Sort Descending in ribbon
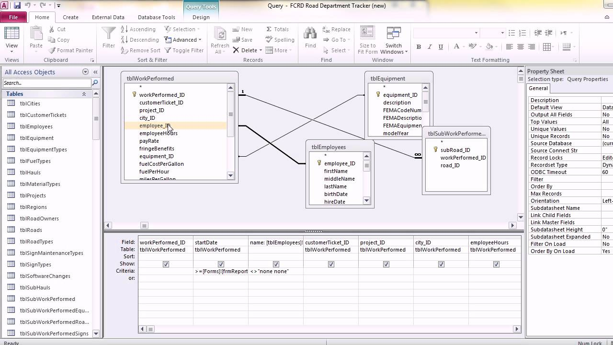Image resolution: width=613 pixels, height=345 pixels. pyautogui.click(x=139, y=40)
